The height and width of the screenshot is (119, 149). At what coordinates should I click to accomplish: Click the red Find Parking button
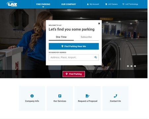pos(74,74)
